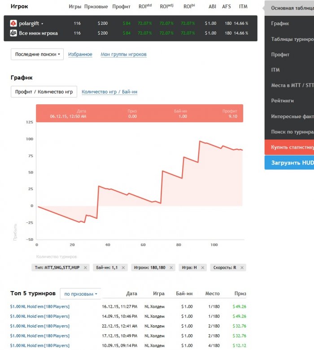Viewport: 314px width, 350px height.
Task: Open dropdown arrow next to polargift
Action: coord(43,23)
